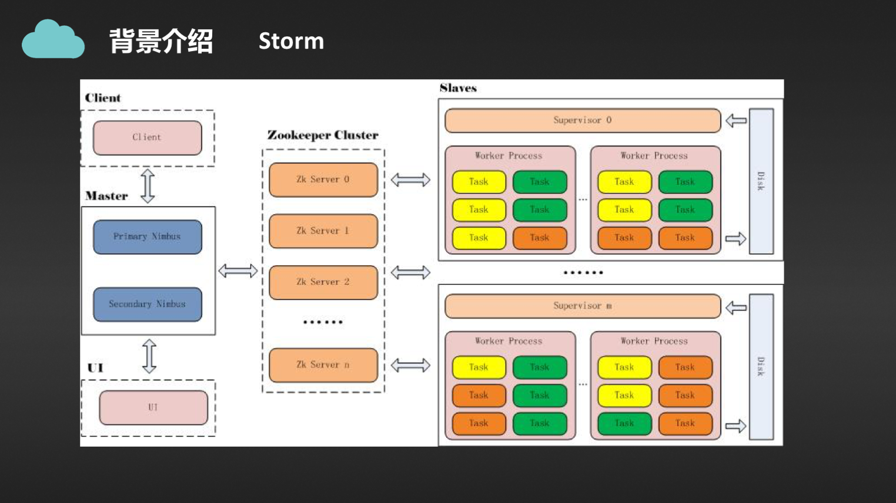The image size is (896, 503).
Task: Click arrow pointing into Supervisor m's Disk
Action: (x=735, y=426)
